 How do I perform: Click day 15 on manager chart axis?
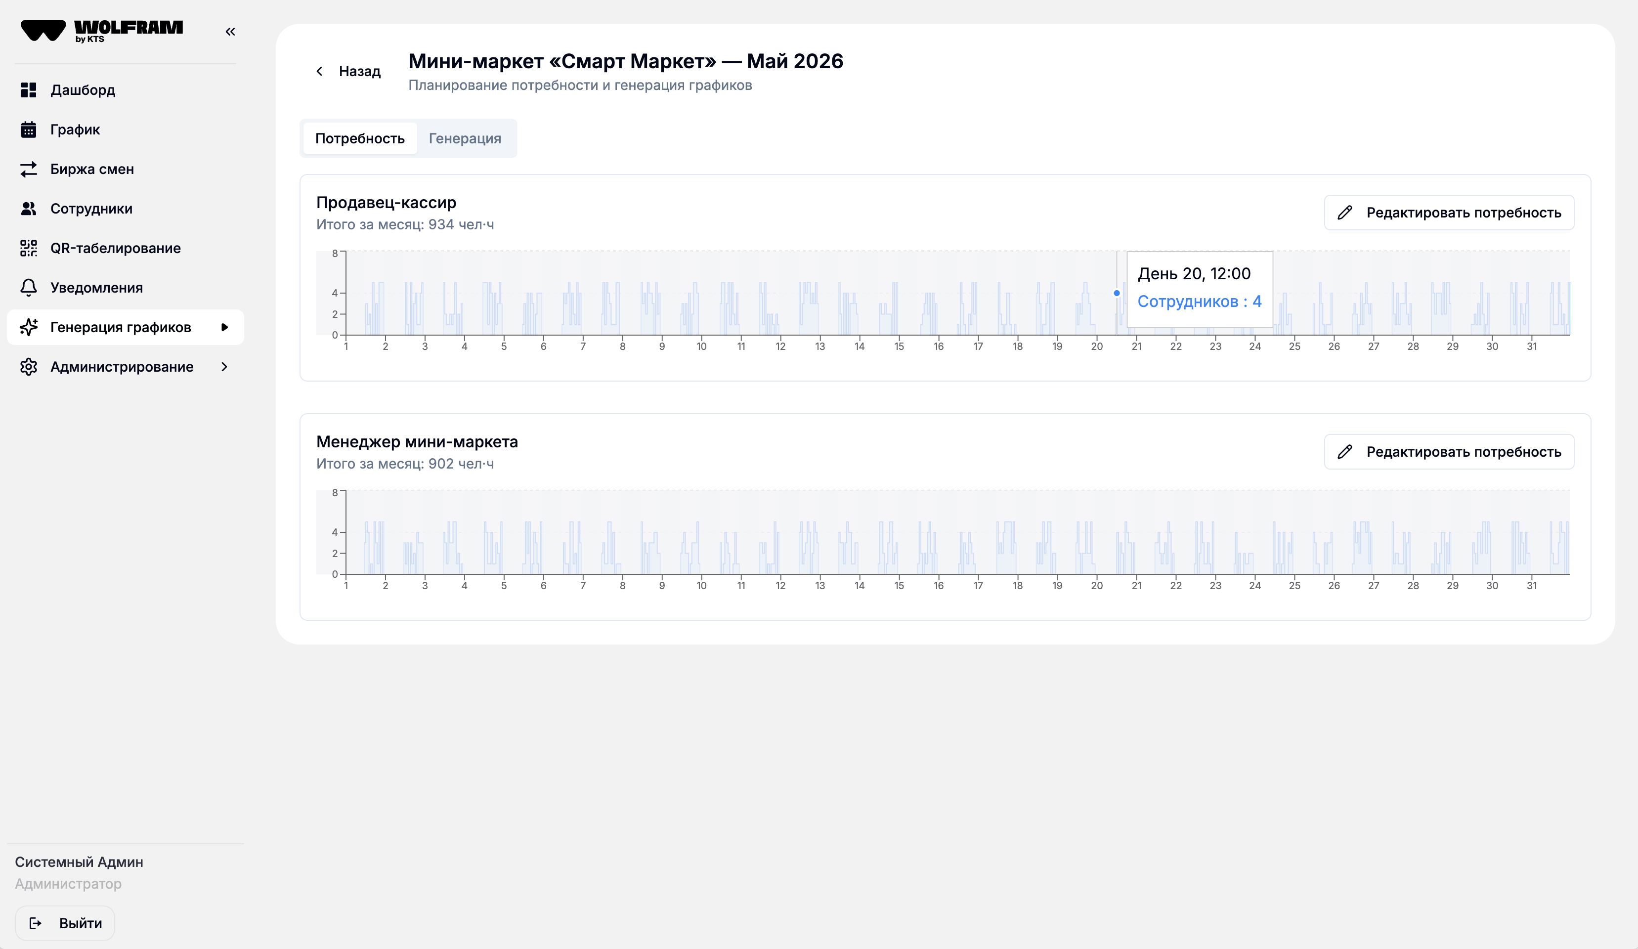(899, 586)
